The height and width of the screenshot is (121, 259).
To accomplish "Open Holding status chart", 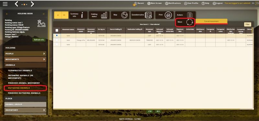I will point(99,15).
